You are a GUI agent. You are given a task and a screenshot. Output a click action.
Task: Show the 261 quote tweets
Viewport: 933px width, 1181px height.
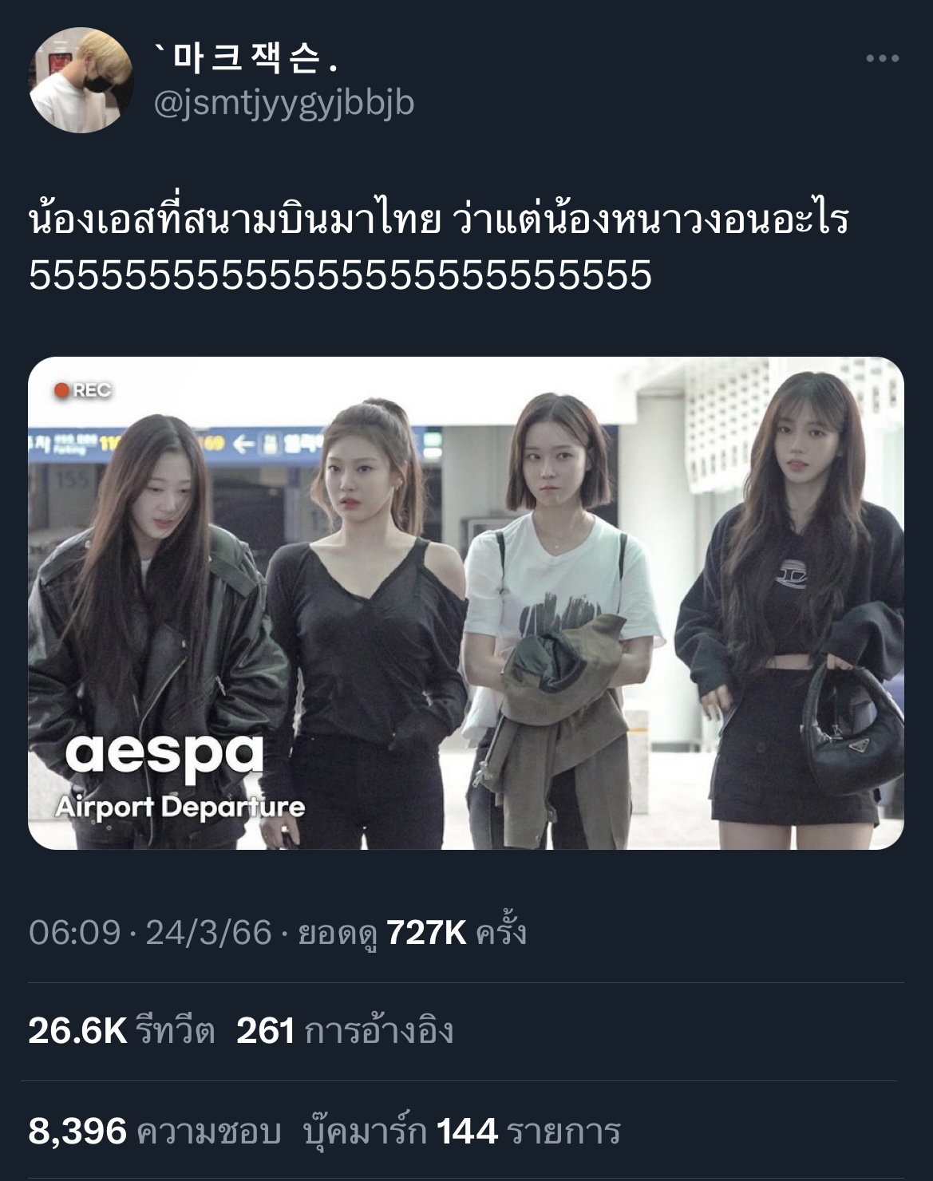345,1031
